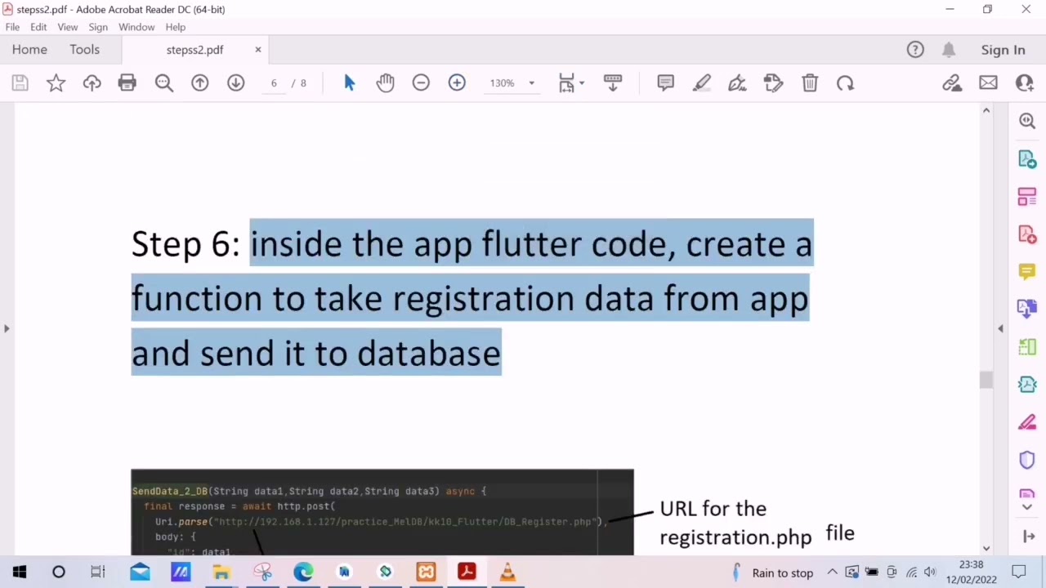
Task: Zoom in with plus button
Action: (x=457, y=82)
